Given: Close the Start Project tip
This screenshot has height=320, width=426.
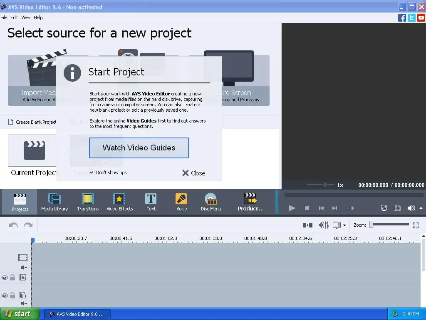Looking at the screenshot, I should [x=194, y=173].
